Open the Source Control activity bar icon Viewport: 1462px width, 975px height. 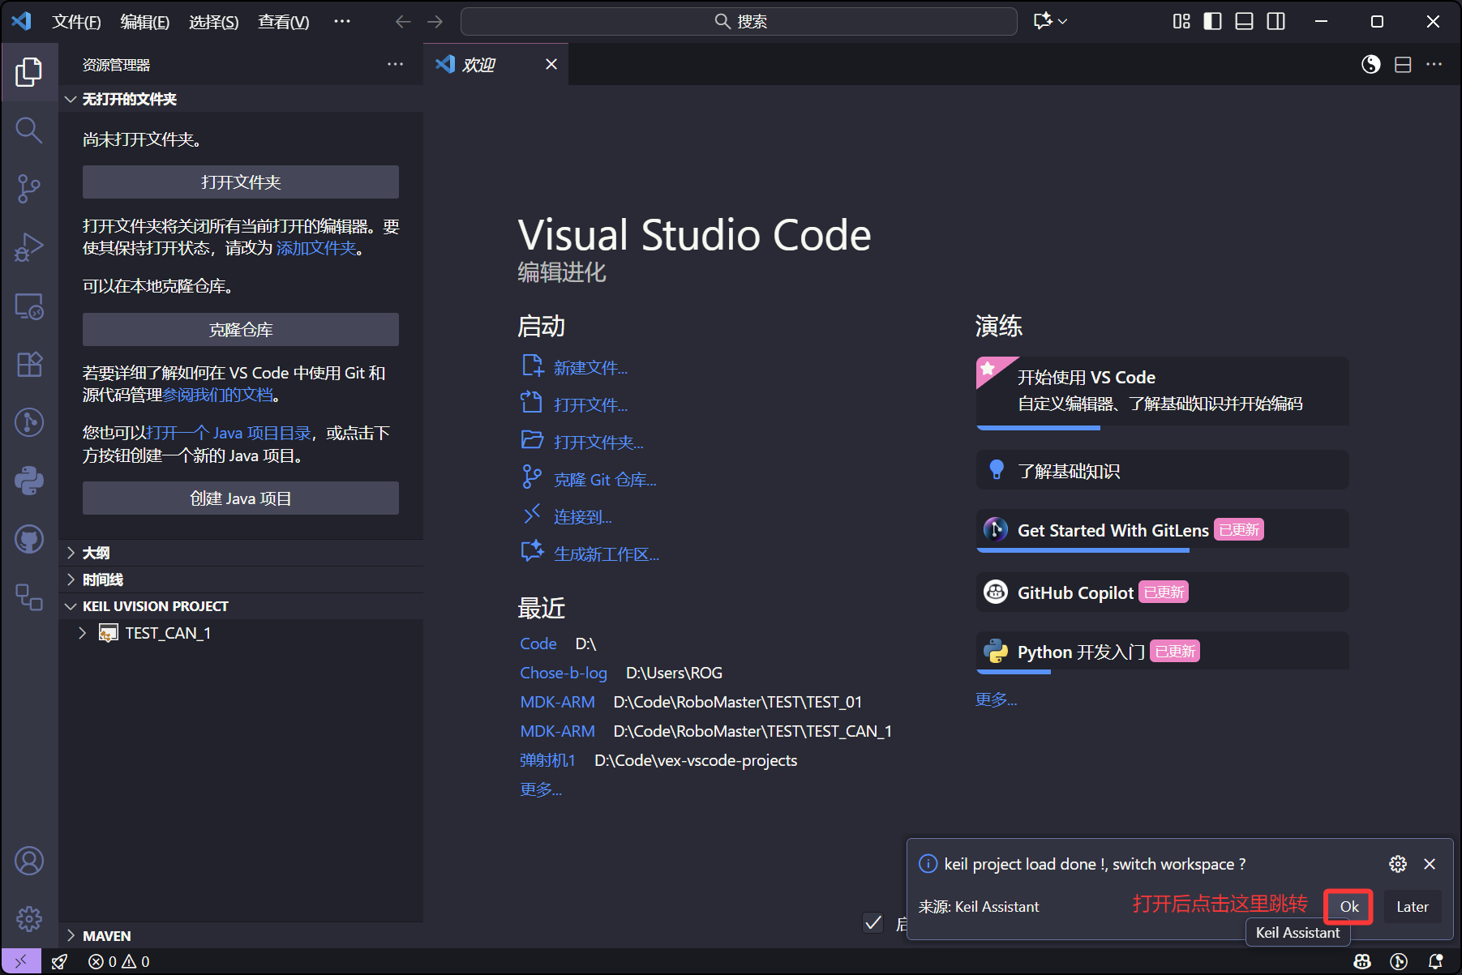tap(29, 188)
